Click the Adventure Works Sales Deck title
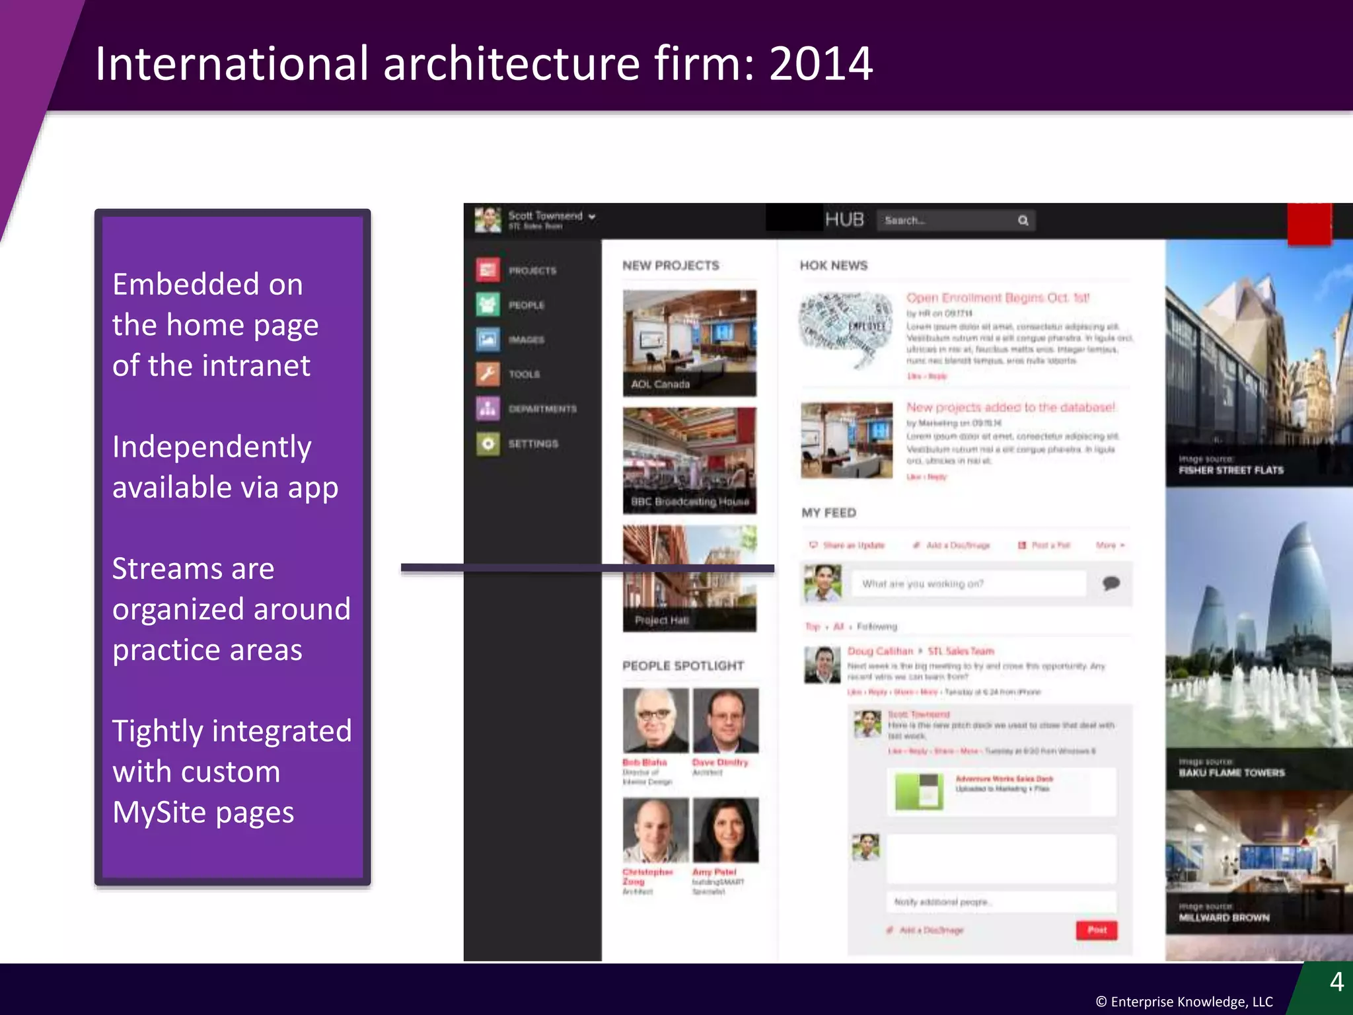1353x1015 pixels. click(x=1004, y=779)
